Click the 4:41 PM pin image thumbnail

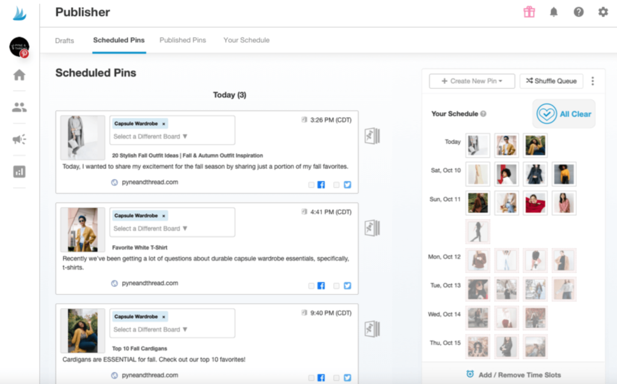[x=83, y=230]
